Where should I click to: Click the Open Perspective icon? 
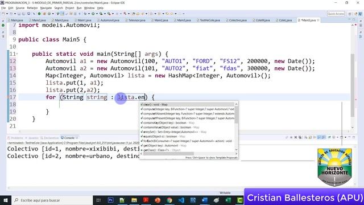tap(350, 14)
